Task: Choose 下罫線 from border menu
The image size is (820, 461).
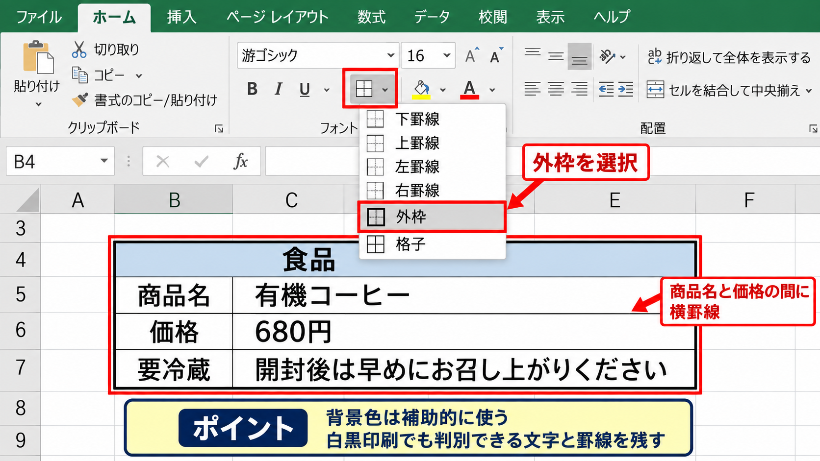Action: coord(433,119)
